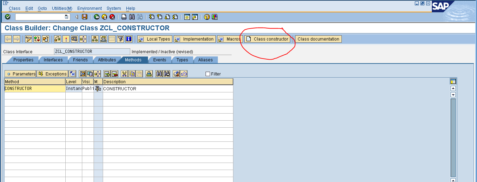
Task: Click the filter funnel icon in application toolbar
Action: (120, 39)
